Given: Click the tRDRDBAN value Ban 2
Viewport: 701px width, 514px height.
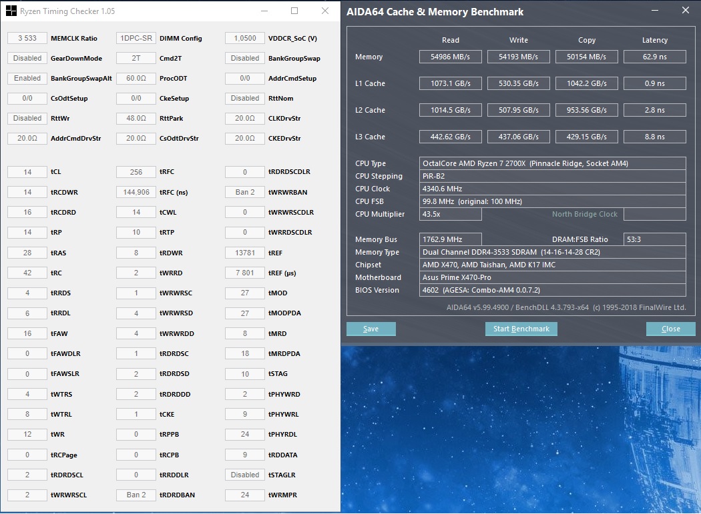Looking at the screenshot, I should [136, 495].
